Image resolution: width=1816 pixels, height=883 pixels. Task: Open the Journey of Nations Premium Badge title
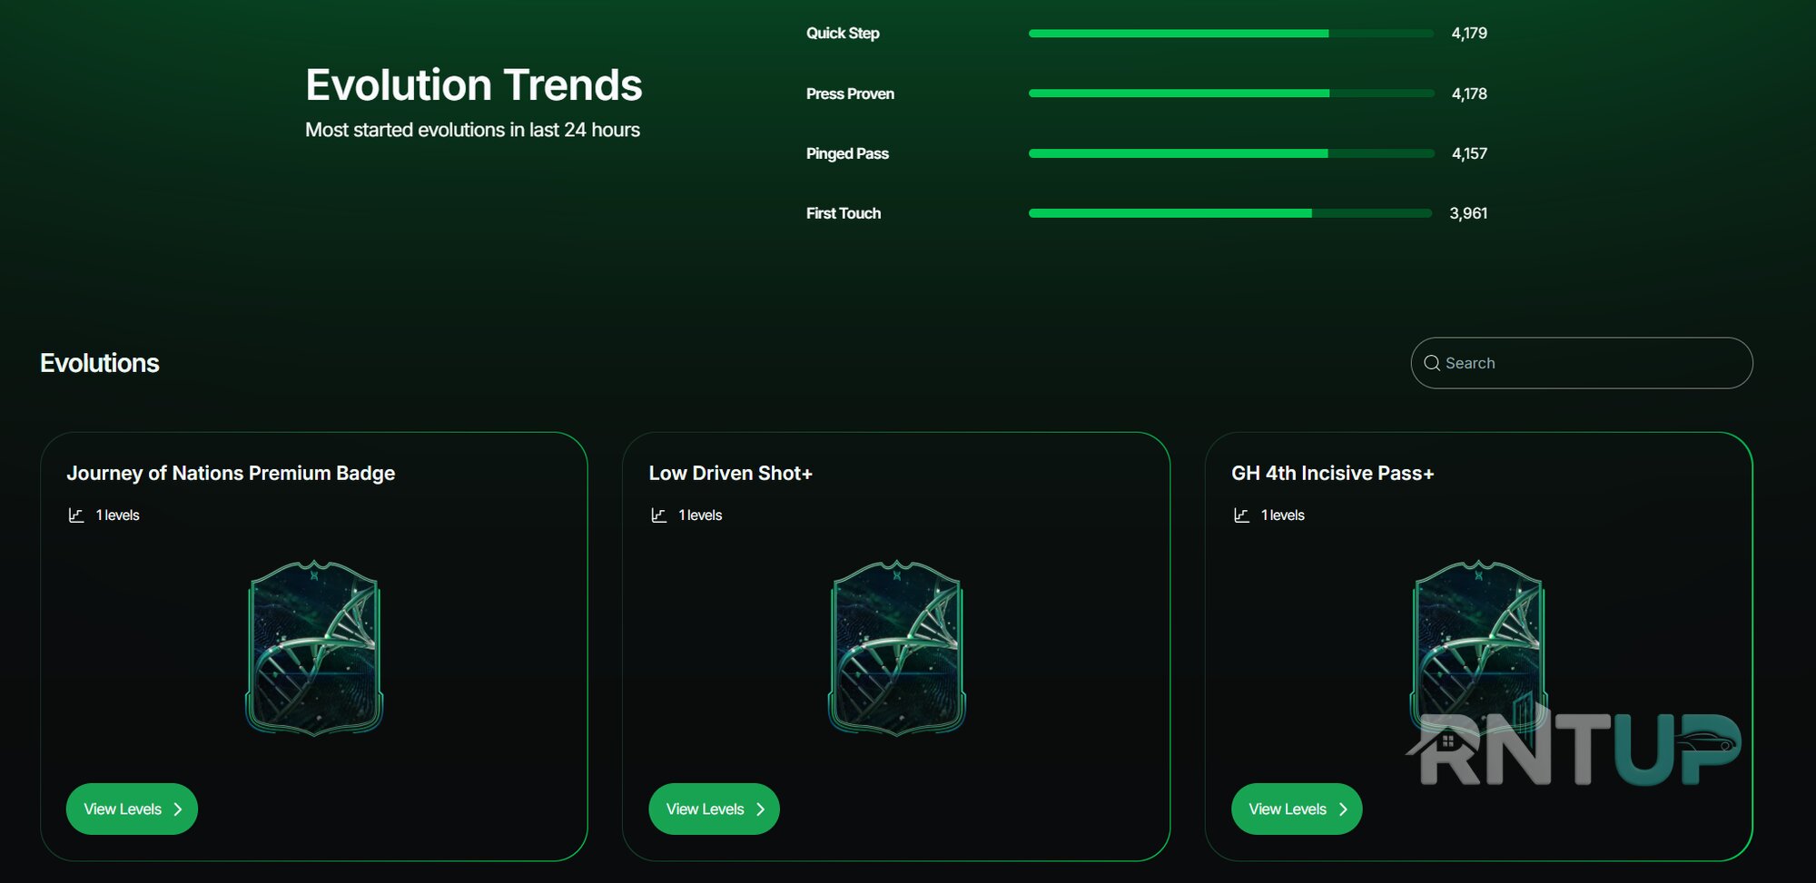[x=231, y=473]
